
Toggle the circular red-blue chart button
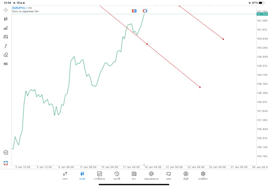[145, 10]
